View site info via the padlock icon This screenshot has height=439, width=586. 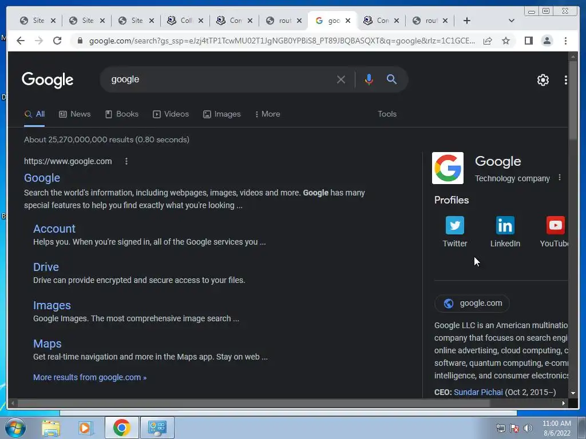coord(80,41)
